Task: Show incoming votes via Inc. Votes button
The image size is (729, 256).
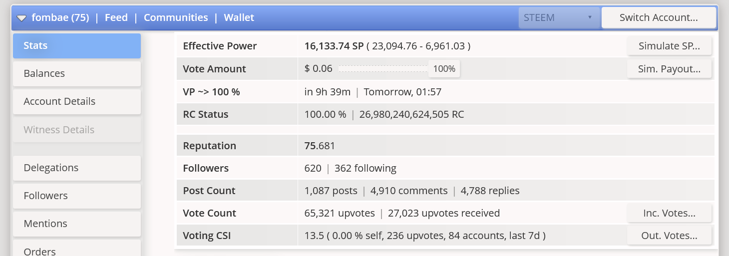Action: (669, 213)
